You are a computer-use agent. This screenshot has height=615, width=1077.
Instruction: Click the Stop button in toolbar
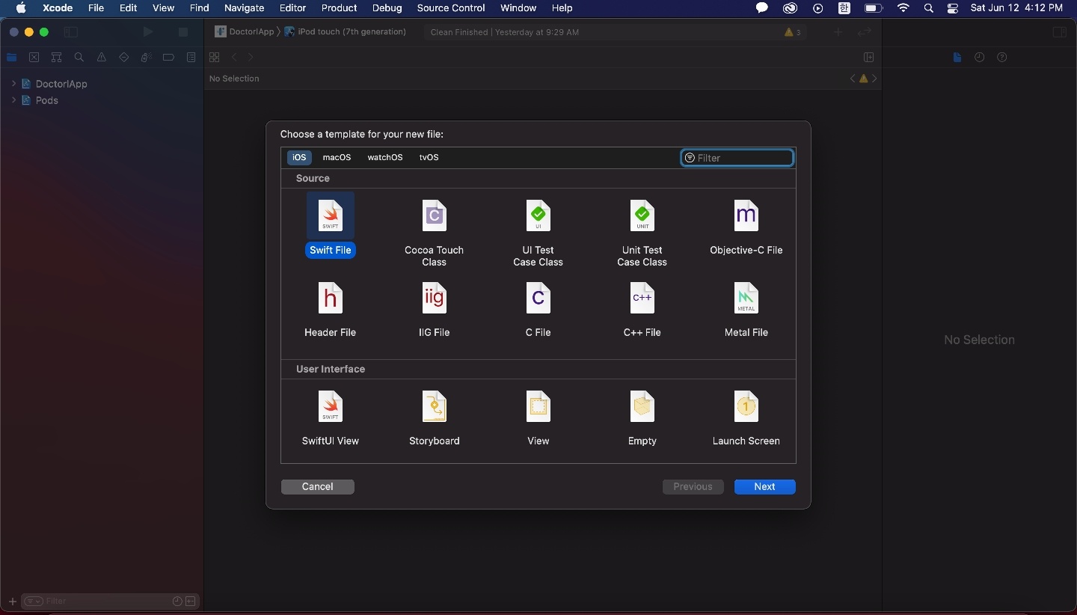tap(182, 32)
